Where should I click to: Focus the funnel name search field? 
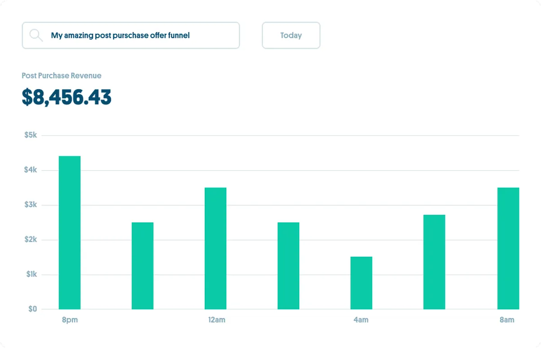(131, 35)
